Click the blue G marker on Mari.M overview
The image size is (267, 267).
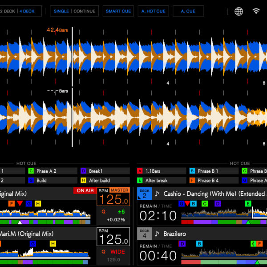coord(33,244)
